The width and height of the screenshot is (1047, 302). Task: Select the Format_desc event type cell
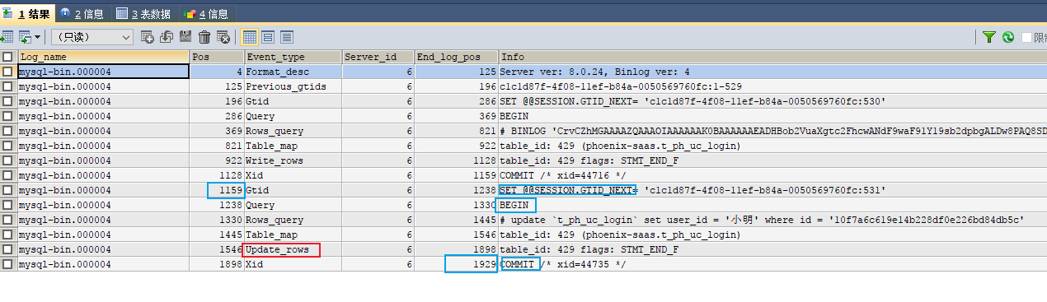point(293,72)
